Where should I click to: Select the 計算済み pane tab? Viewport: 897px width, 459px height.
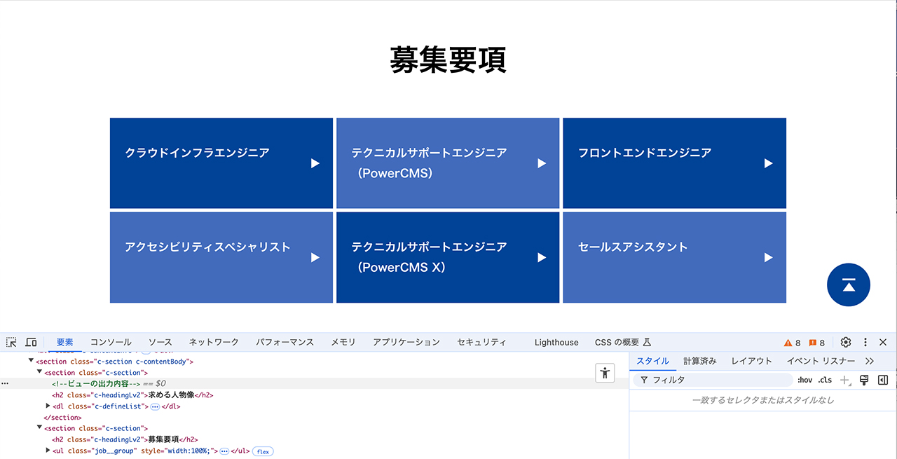[700, 361]
